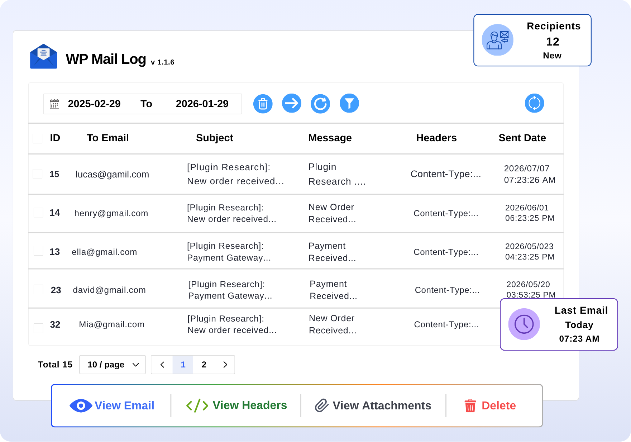Click the View Email action

point(112,406)
